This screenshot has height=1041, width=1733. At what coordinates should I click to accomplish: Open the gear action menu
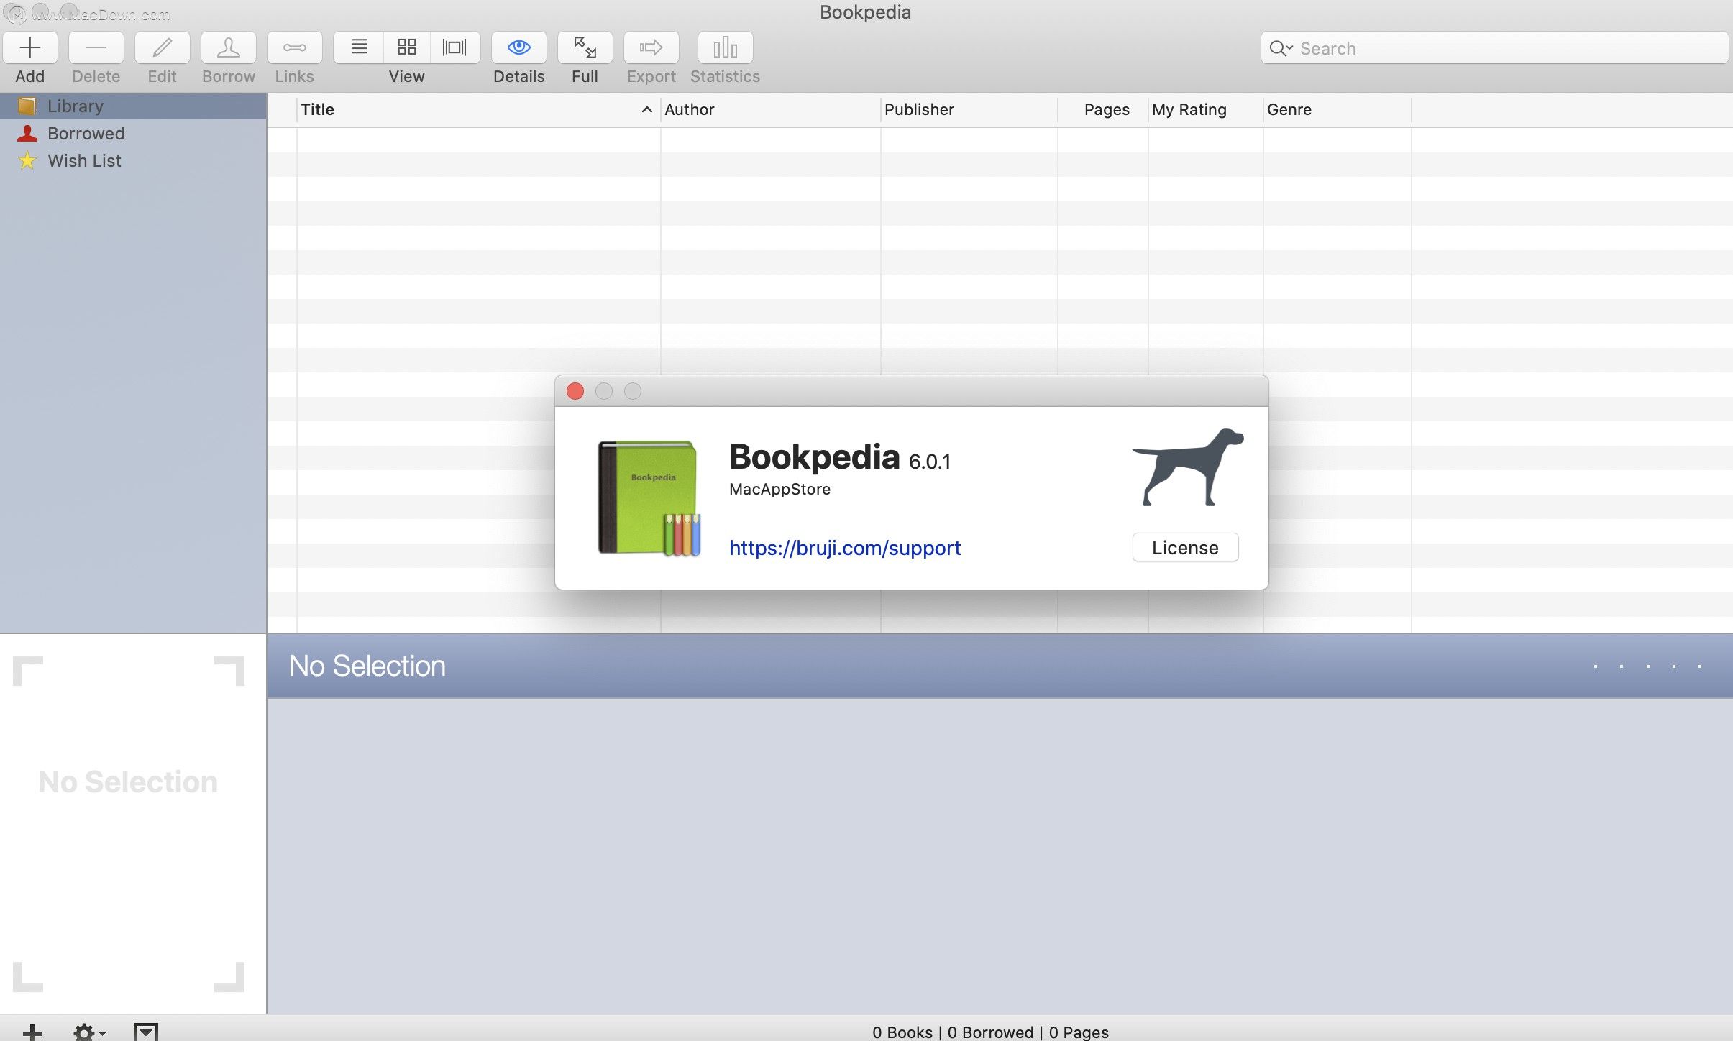pyautogui.click(x=89, y=1032)
